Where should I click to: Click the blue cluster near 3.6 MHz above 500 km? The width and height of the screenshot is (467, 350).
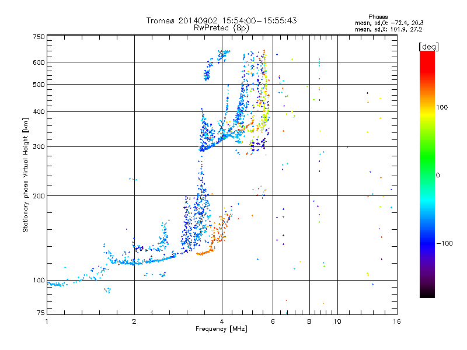pos(207,75)
